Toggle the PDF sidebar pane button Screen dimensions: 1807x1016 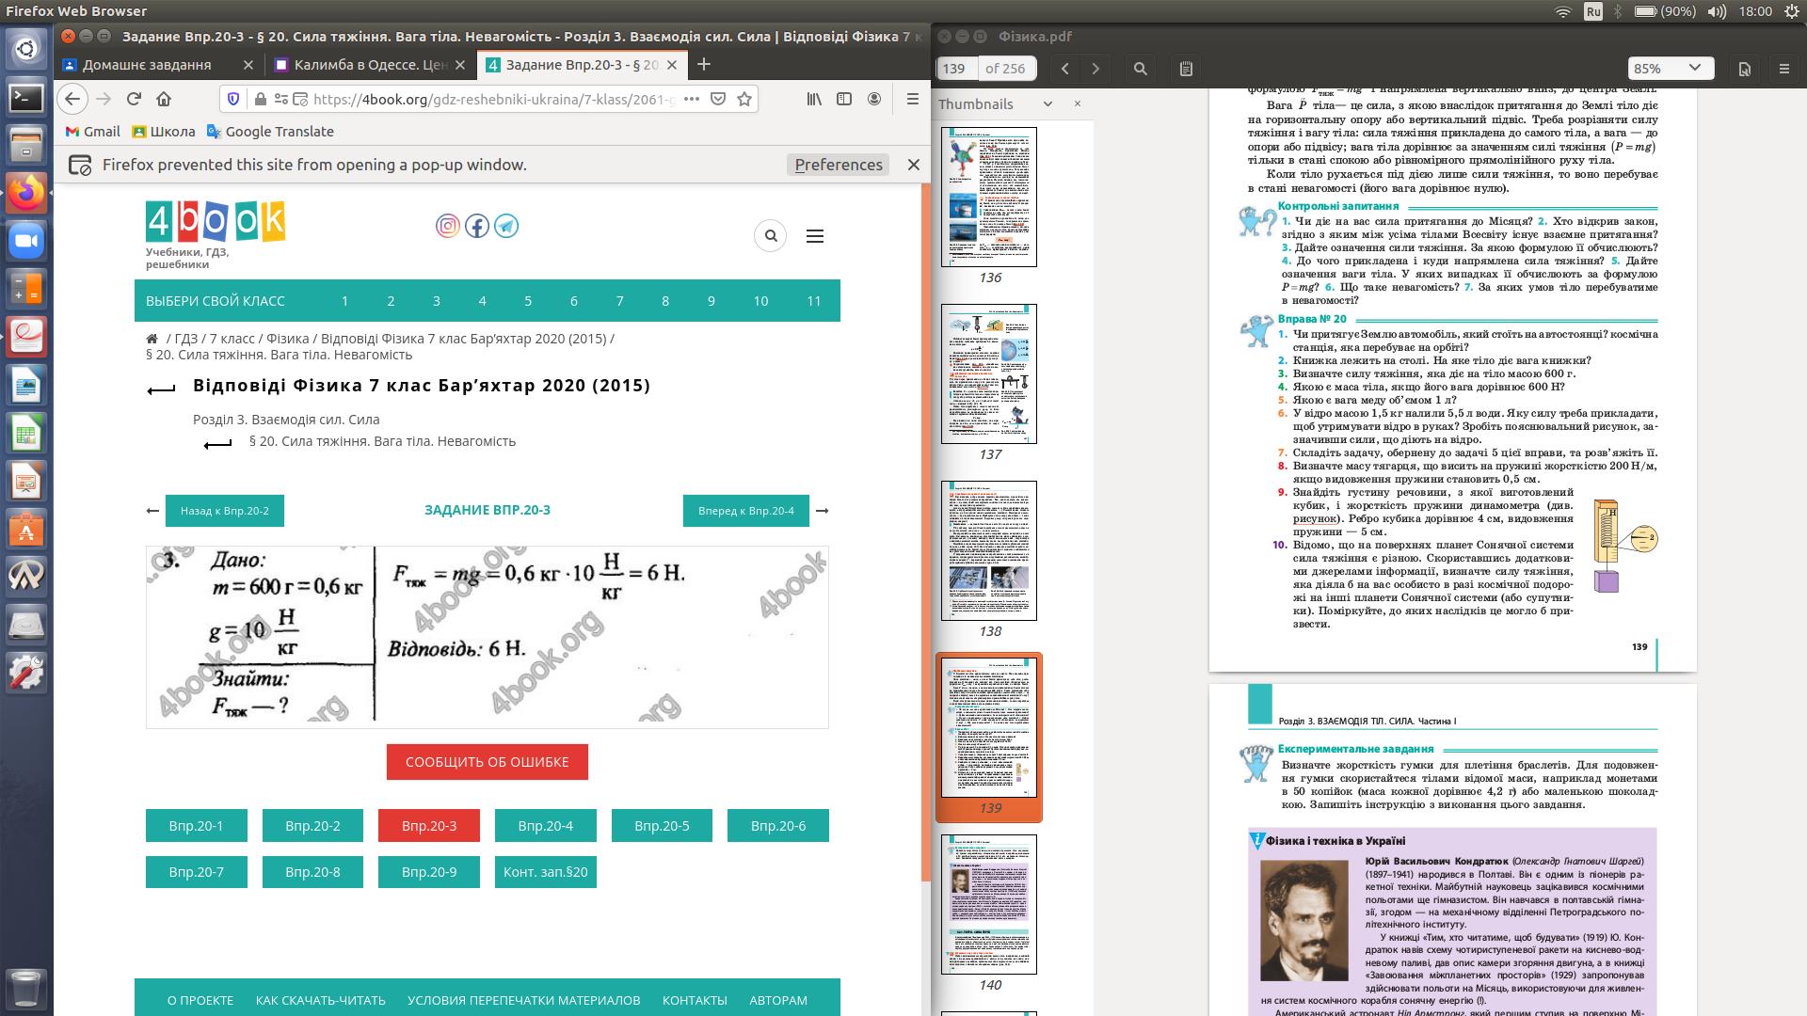[x=1186, y=69]
